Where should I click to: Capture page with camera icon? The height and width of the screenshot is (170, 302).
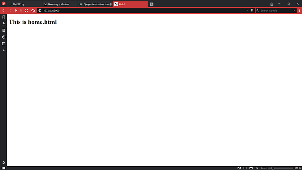coord(239,168)
